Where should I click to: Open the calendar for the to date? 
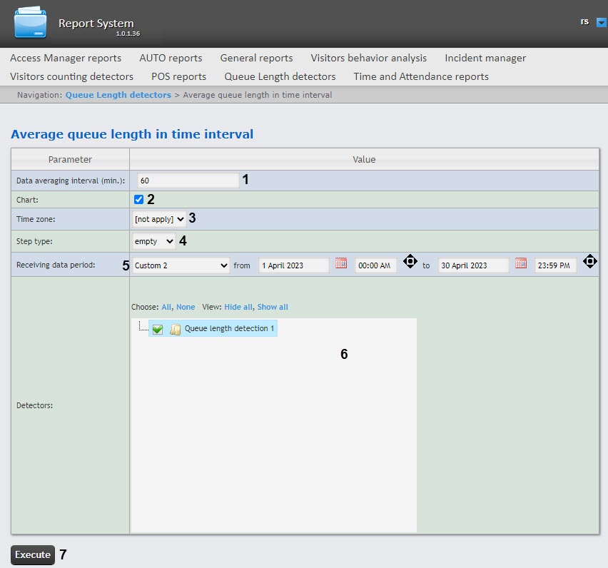coord(521,263)
